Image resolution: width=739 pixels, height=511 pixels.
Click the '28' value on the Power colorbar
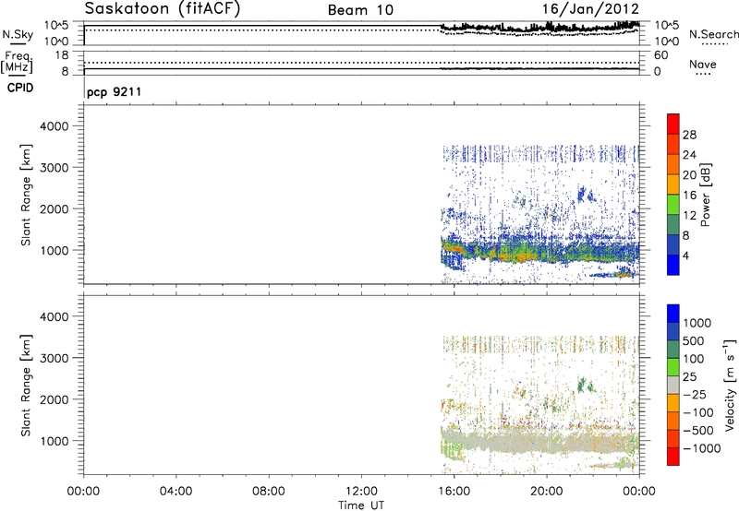click(x=689, y=135)
